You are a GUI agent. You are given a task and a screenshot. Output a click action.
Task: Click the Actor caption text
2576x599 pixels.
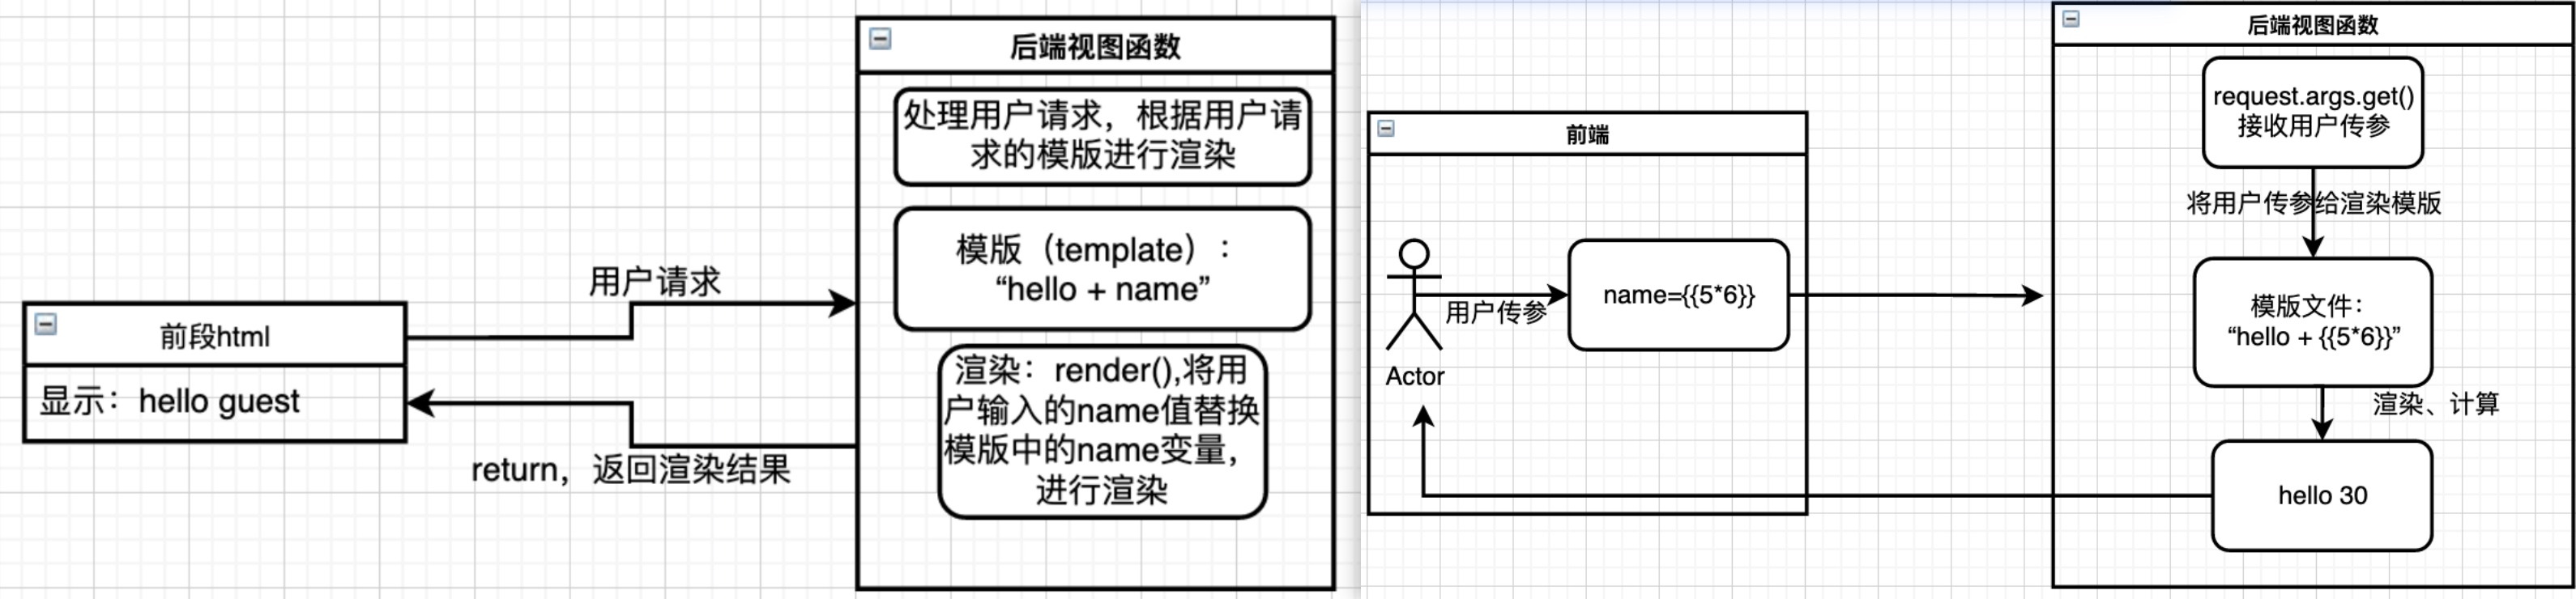(x=1415, y=376)
